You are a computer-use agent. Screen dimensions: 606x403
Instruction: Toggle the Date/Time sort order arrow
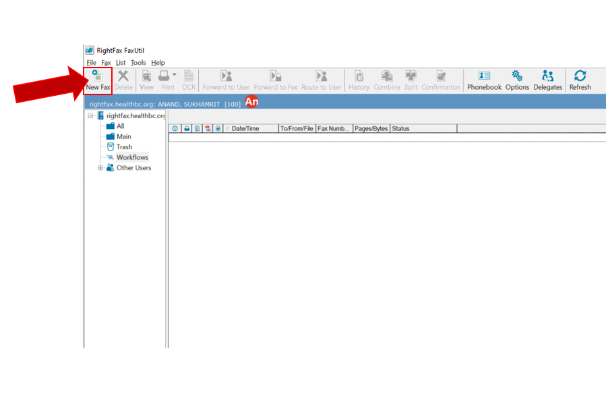(228, 128)
